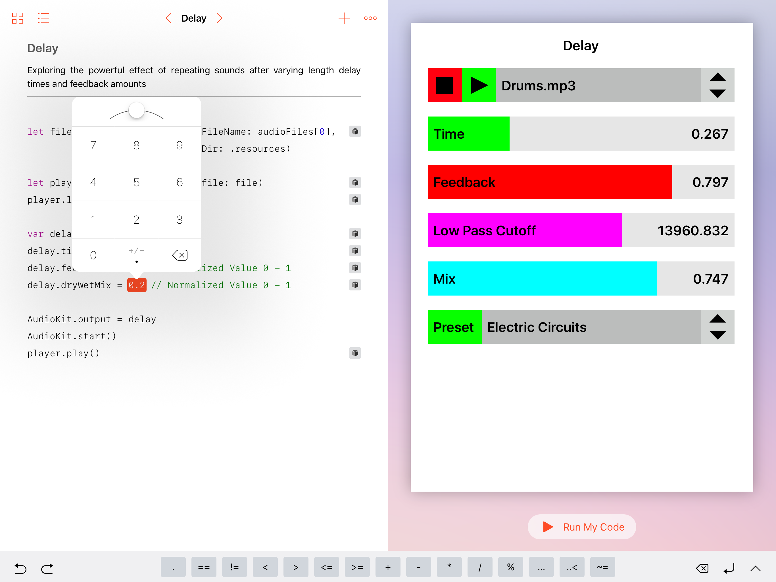Stop Drums.mp3 with red stop button
This screenshot has height=582, width=776.
[x=445, y=85]
